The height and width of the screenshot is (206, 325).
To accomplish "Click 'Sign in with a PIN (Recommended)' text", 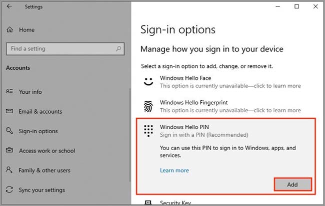I will (204, 135).
